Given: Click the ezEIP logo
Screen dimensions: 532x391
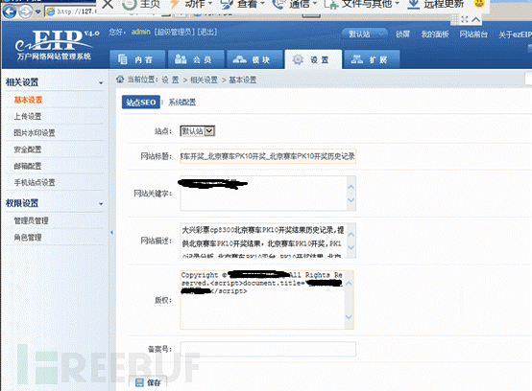Looking at the screenshot, I should [x=57, y=45].
